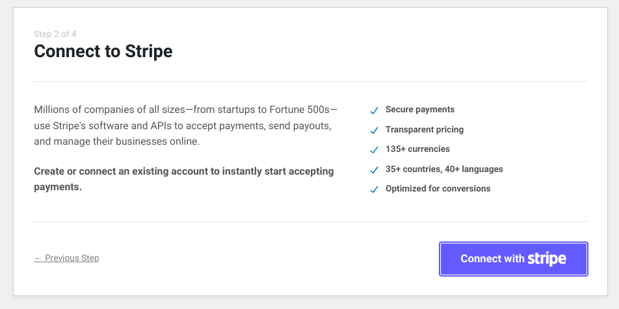Click the Millions of companies description paragraph
Viewport: 619px width, 309px height.
[186, 125]
